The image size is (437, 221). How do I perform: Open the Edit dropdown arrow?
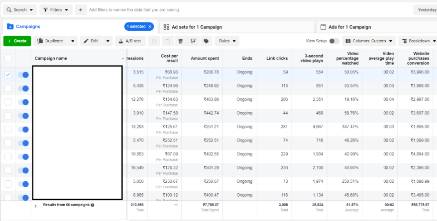(108, 41)
